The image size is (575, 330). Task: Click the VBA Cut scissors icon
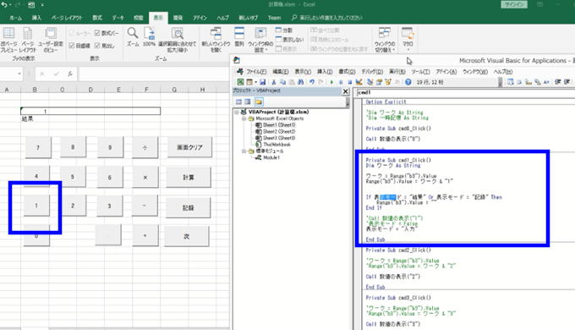click(273, 82)
